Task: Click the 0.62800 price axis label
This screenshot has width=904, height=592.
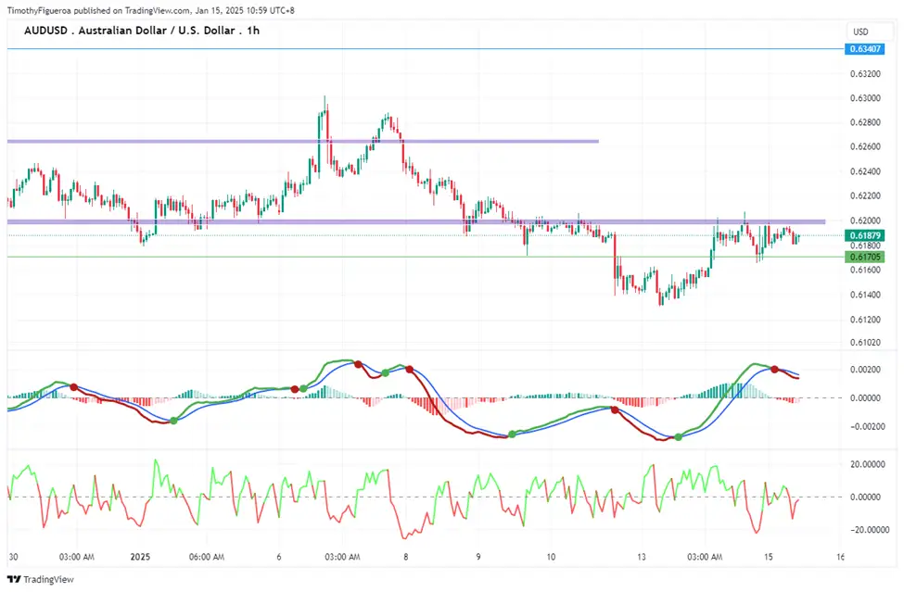Action: (x=865, y=122)
